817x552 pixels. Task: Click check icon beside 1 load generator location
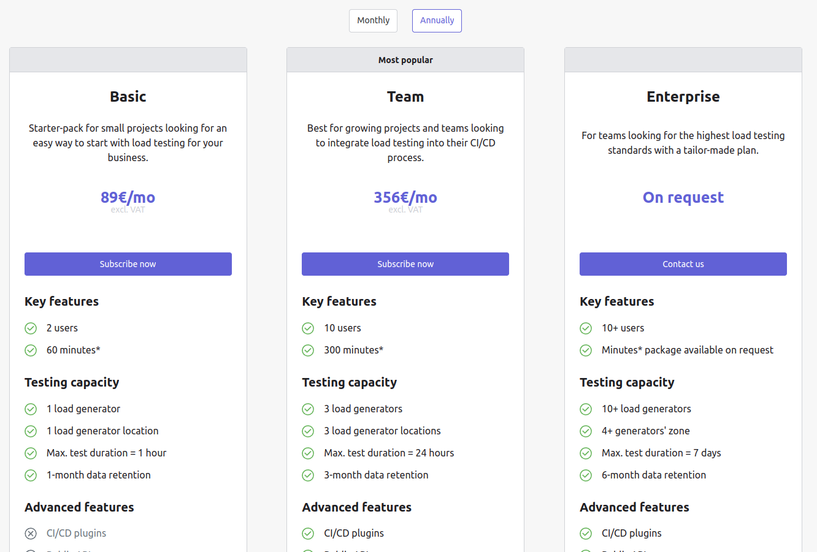(31, 431)
